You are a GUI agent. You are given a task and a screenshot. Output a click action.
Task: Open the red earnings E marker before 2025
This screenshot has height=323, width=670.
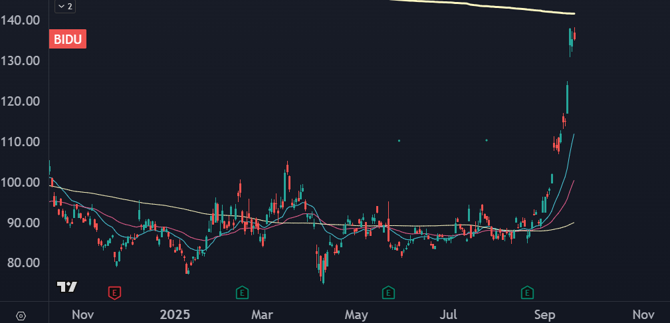(x=114, y=292)
